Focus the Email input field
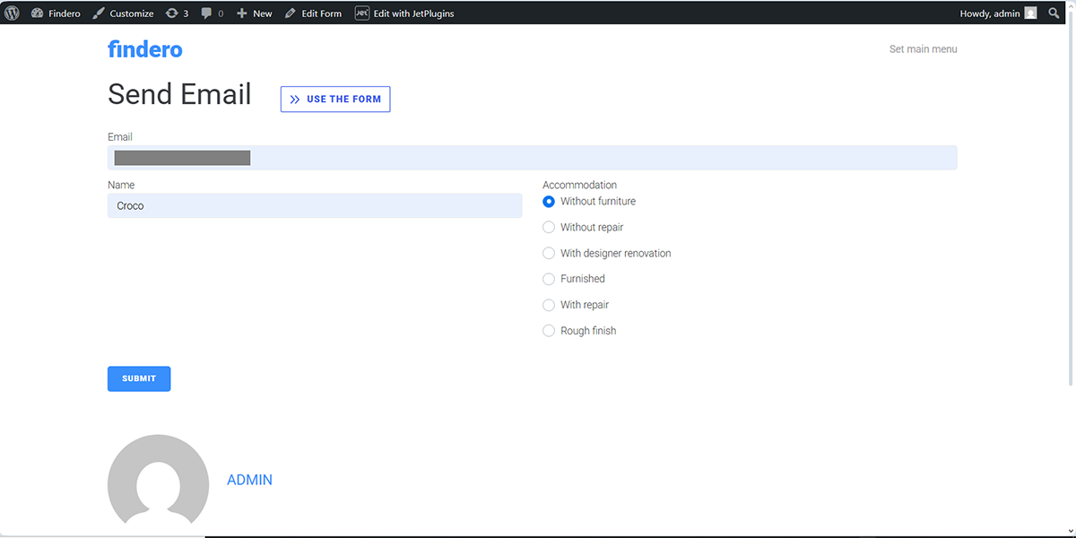The width and height of the screenshot is (1076, 538). 533,158
